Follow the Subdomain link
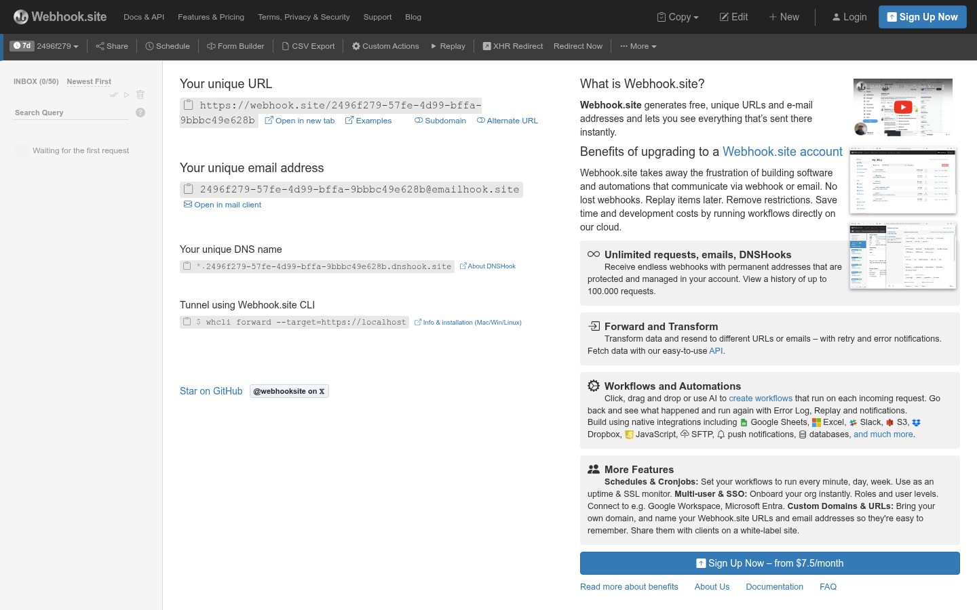 click(x=440, y=121)
